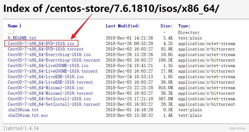Click the date 2018-Dec-03 15:50:32
Viewport: 249px width, 132px height.
pyautogui.click(x=129, y=115)
